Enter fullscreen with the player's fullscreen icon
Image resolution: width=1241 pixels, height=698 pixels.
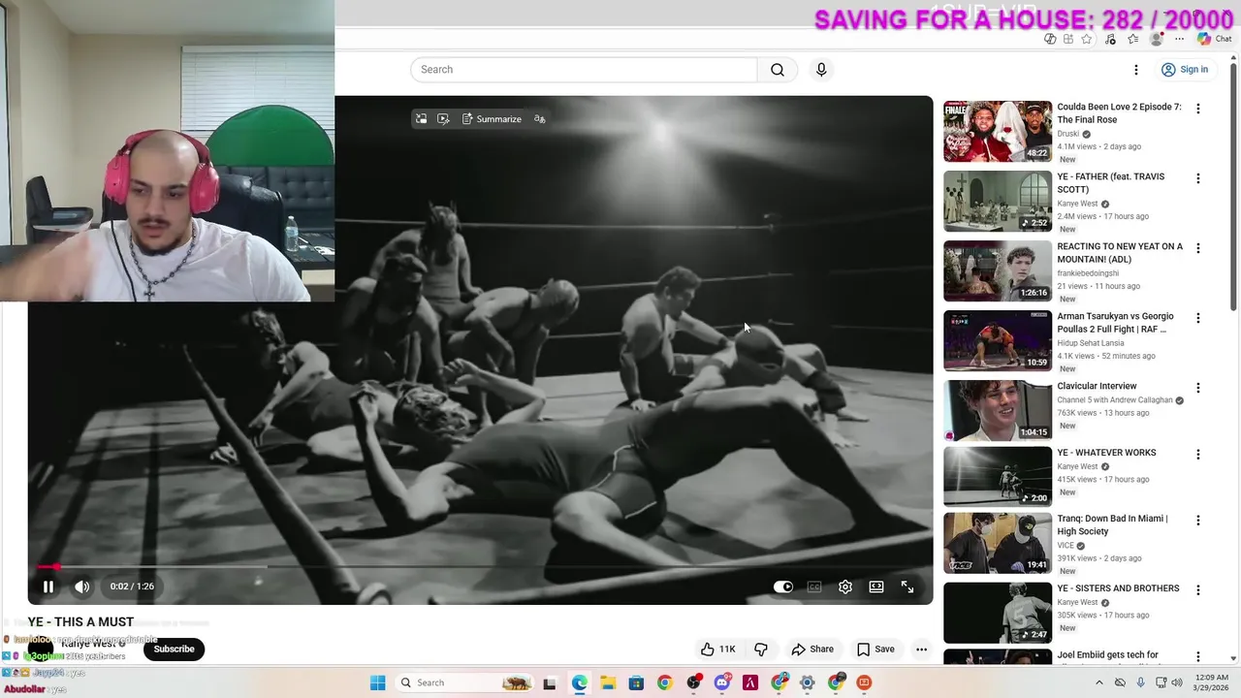click(907, 587)
